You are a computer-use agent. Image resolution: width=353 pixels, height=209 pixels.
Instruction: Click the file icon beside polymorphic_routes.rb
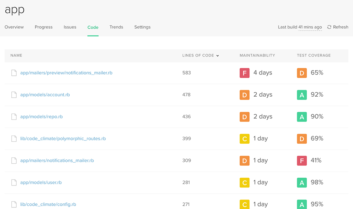[x=14, y=138]
